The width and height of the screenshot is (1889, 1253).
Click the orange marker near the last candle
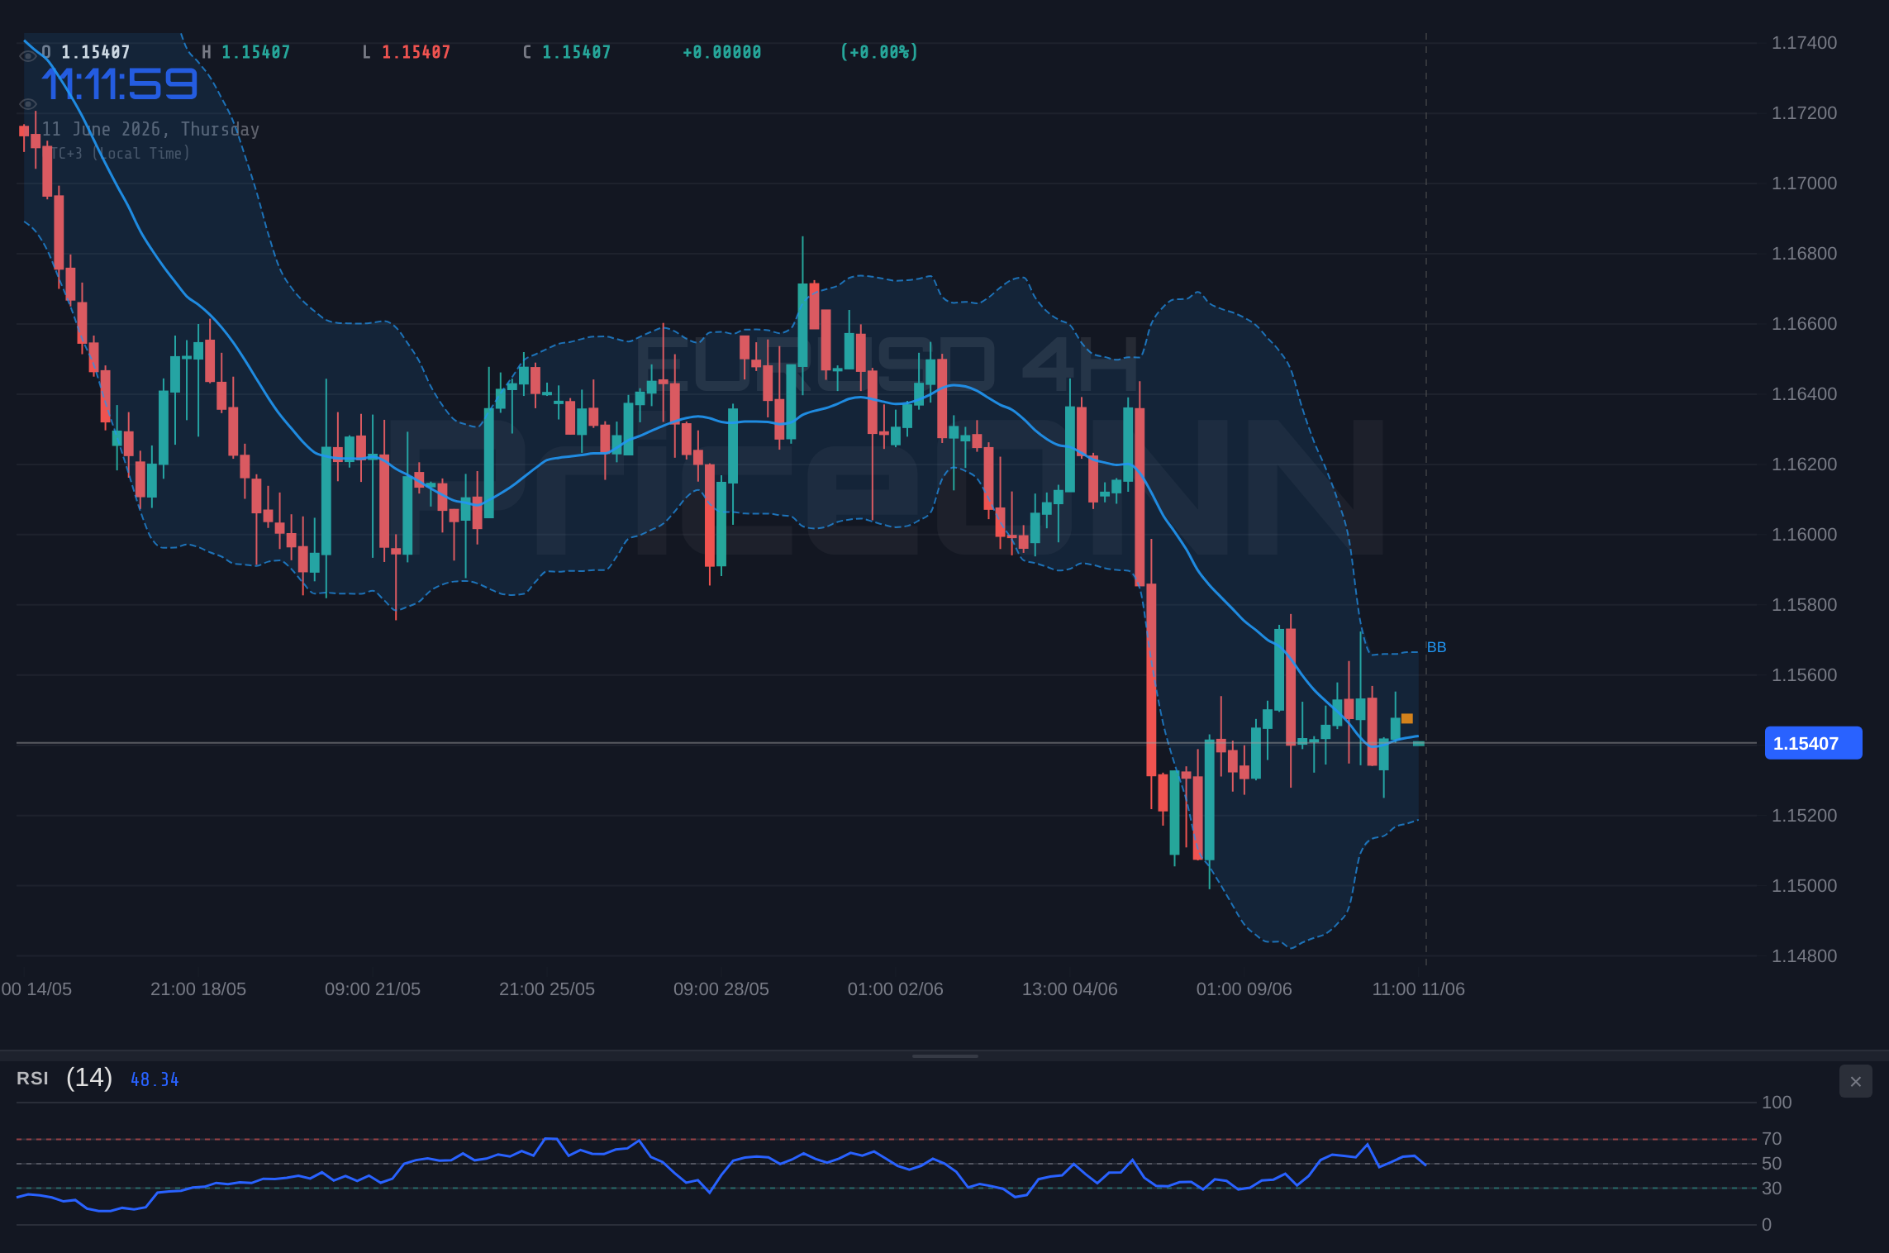[1407, 718]
